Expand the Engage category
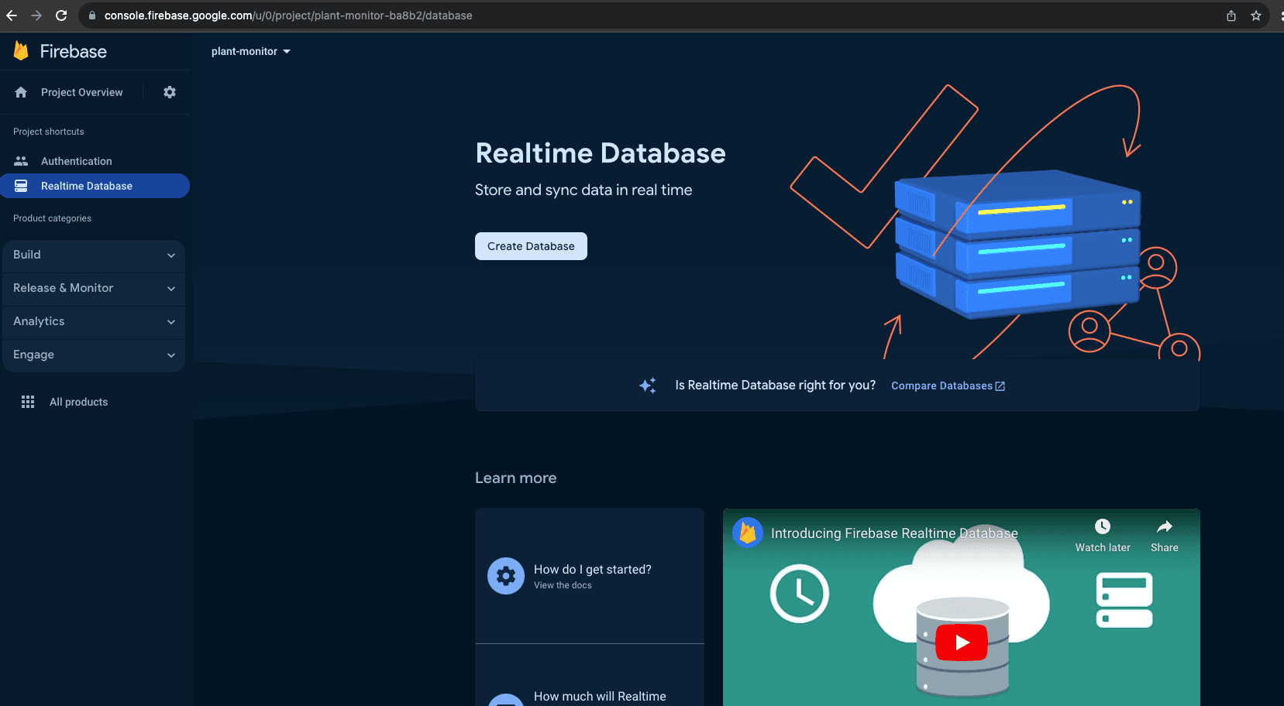1284x706 pixels. tap(94, 355)
